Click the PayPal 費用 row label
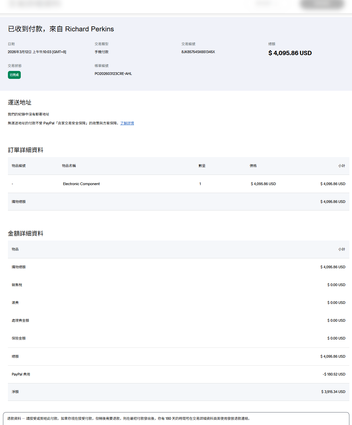 tap(21, 374)
